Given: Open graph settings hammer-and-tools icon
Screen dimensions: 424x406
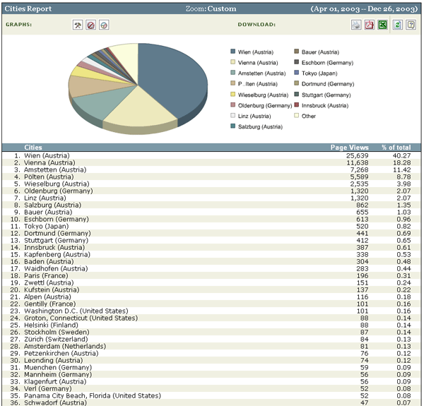Looking at the screenshot, I should coord(78,25).
